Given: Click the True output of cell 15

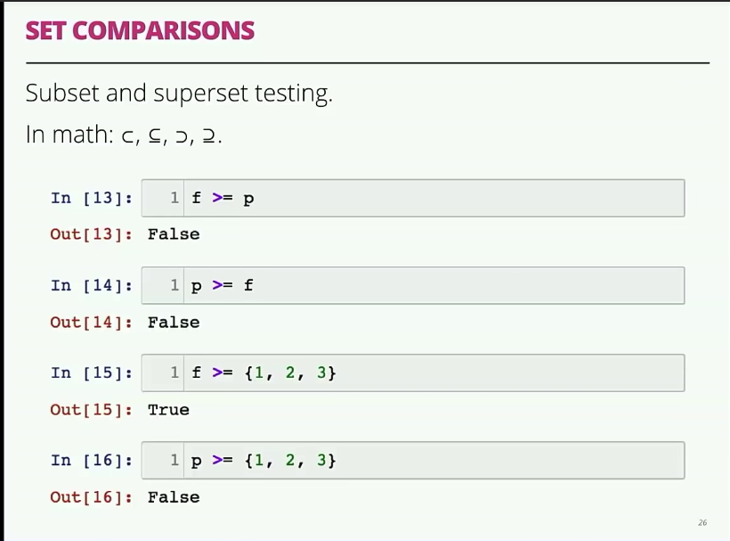Looking at the screenshot, I should [x=168, y=410].
